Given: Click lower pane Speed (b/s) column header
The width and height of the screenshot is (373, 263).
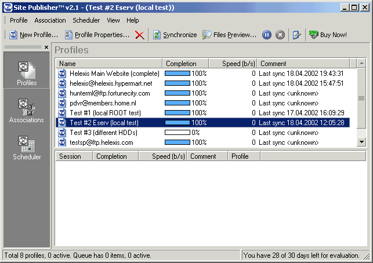Looking at the screenshot, I should [x=162, y=156].
